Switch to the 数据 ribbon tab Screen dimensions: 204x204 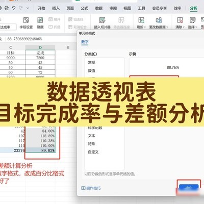click(98, 8)
